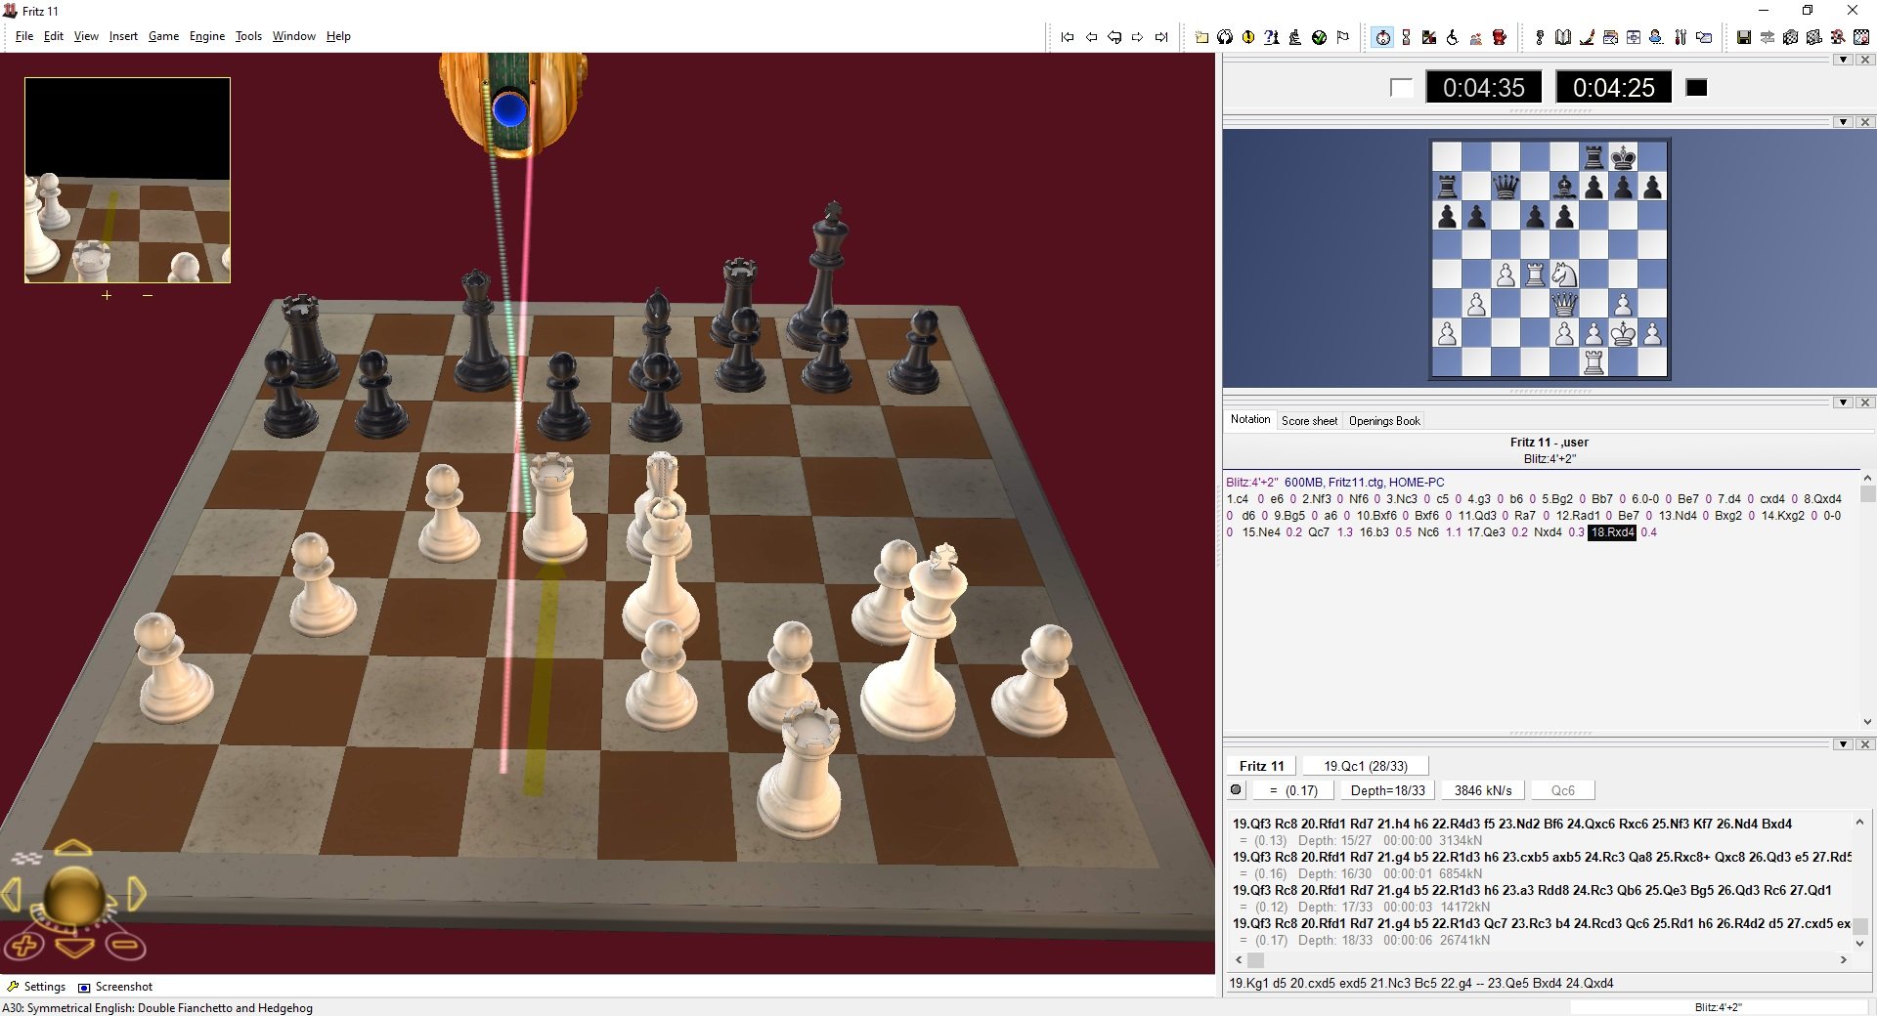Viewport: 1877px width, 1016px height.
Task: Rotate 3D board right with yellow arrow
Action: pos(137,894)
